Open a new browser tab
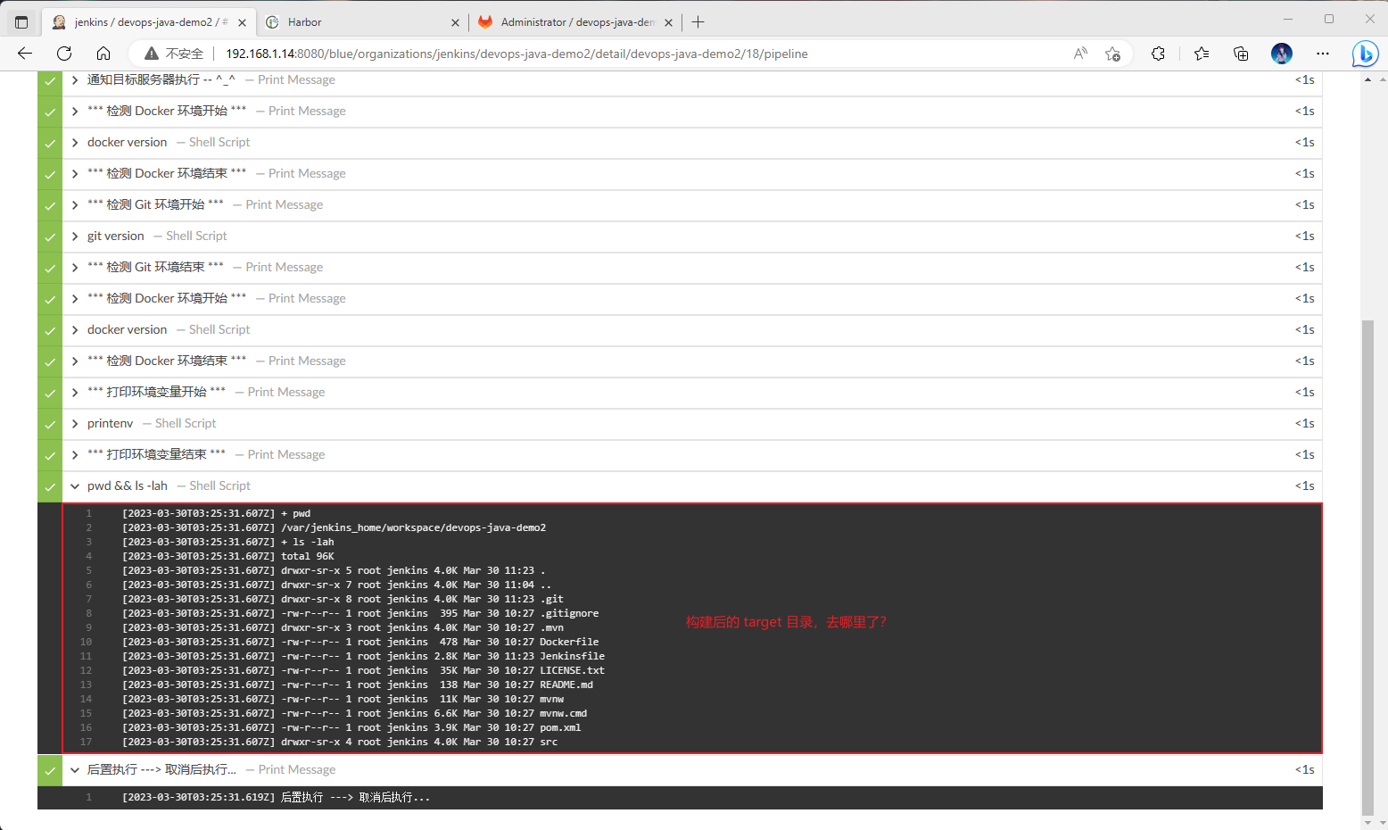1388x830 pixels. [698, 22]
